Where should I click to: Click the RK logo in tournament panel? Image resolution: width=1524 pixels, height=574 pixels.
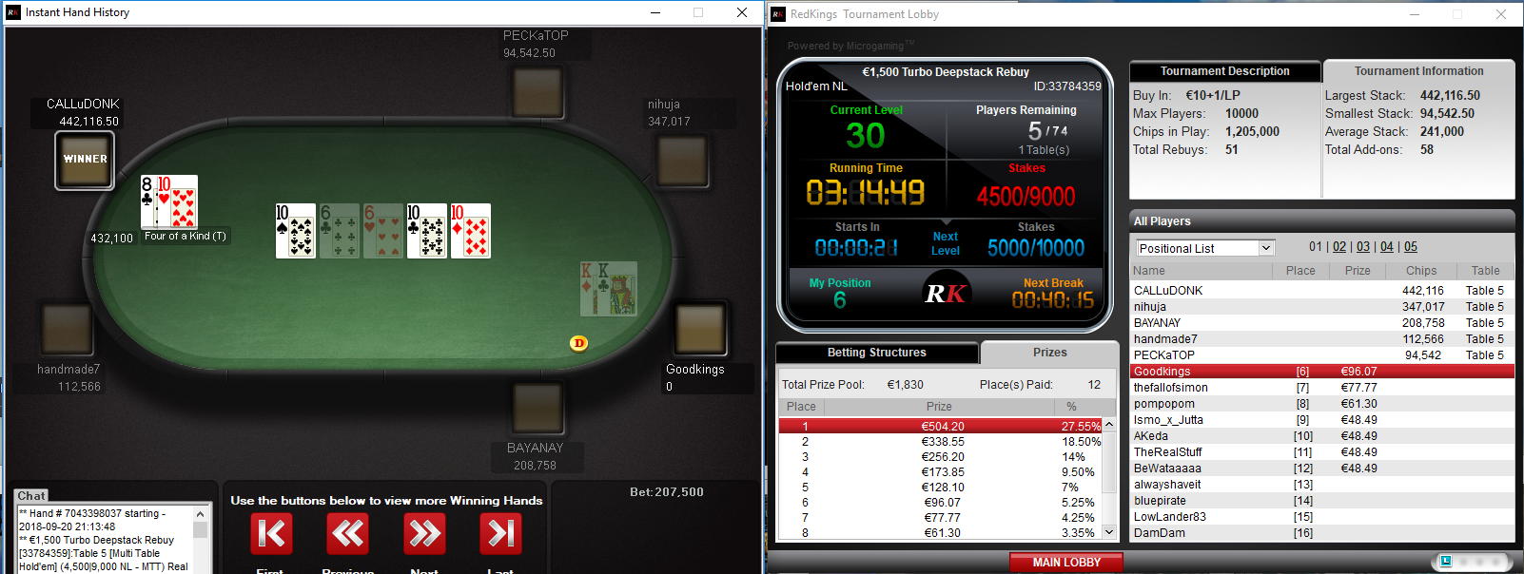click(946, 294)
